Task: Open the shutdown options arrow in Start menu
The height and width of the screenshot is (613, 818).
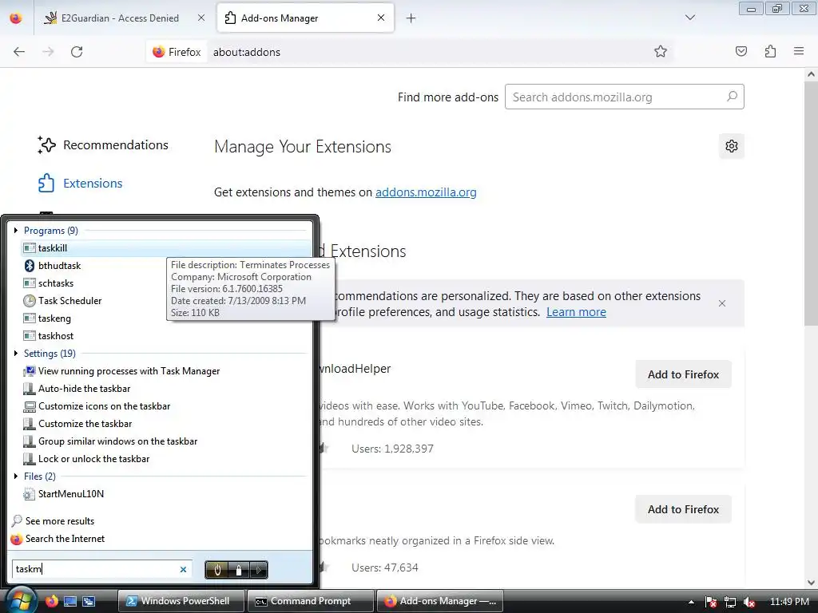Action: click(259, 570)
